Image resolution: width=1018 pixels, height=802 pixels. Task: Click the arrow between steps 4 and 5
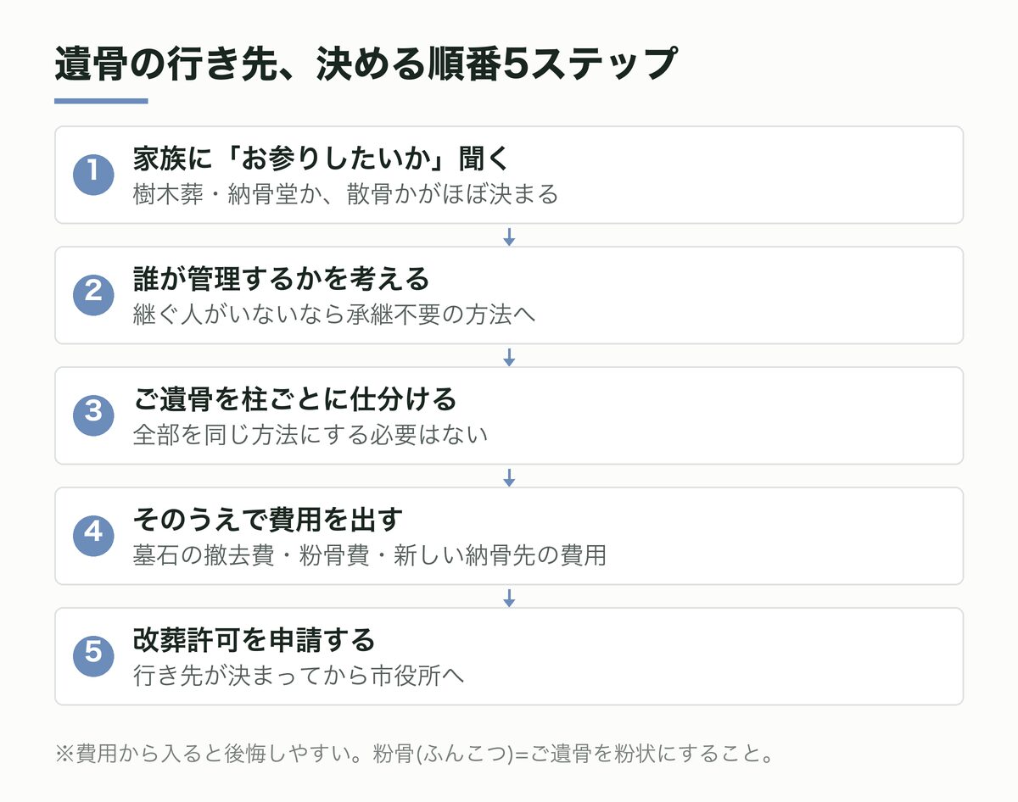[509, 597]
